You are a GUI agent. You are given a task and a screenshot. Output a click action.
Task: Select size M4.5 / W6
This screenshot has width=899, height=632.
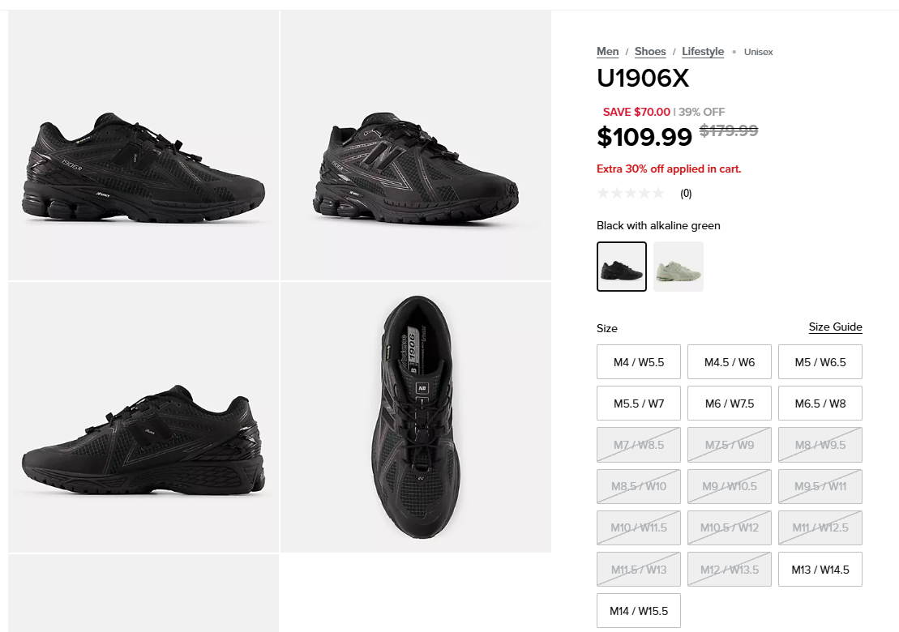click(730, 362)
